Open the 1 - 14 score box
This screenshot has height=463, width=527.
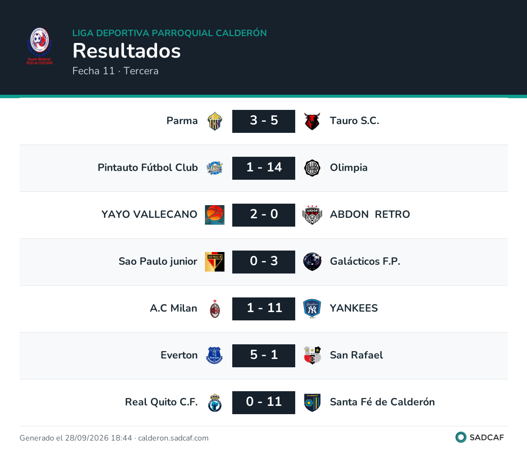264,168
